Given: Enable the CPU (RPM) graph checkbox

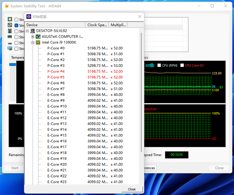Looking at the screenshot, I should (159, 65).
